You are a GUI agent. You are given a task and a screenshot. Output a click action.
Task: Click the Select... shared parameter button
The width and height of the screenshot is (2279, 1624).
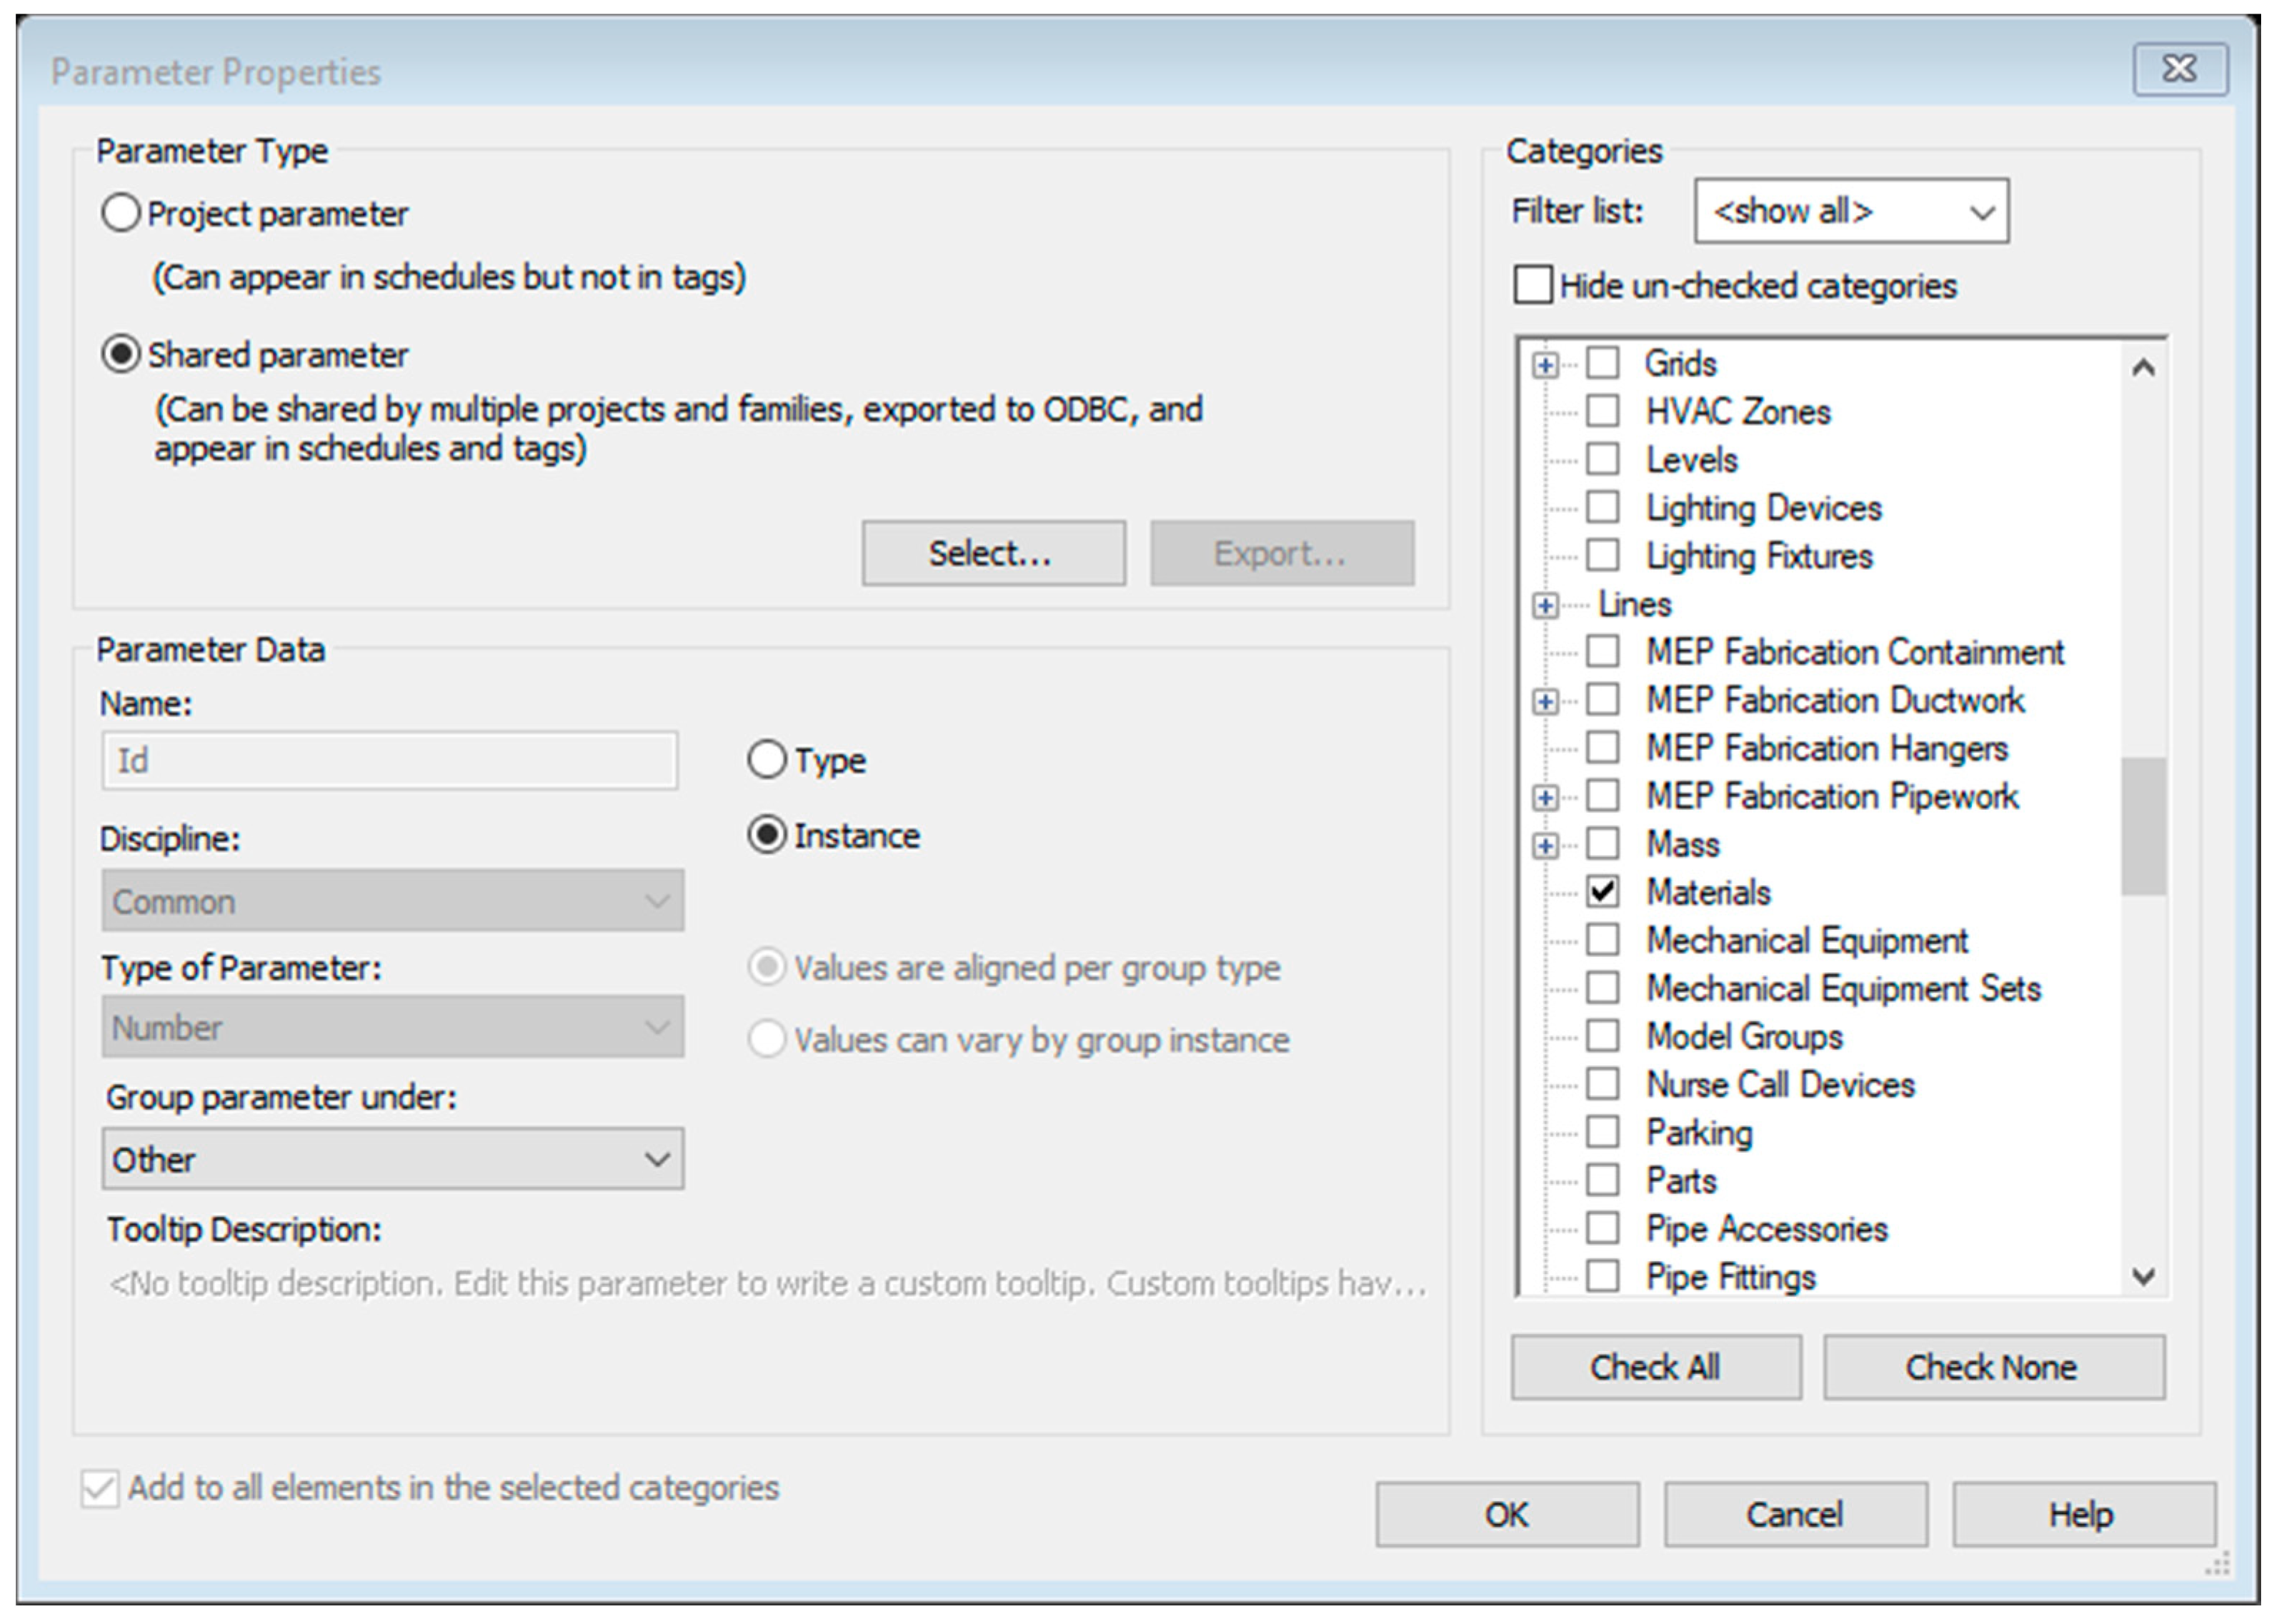[992, 553]
